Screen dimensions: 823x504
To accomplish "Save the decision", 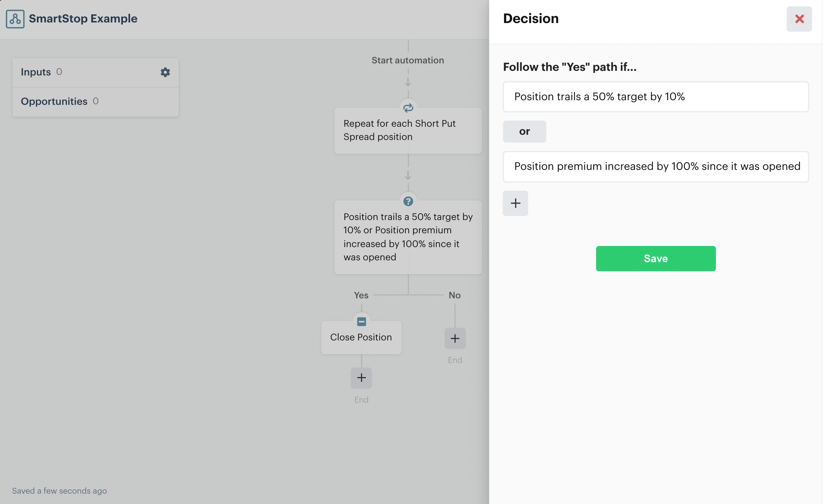I will click(x=655, y=259).
